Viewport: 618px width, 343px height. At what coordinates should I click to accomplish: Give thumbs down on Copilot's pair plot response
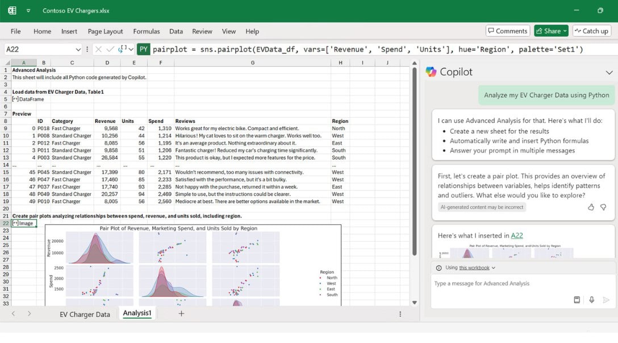point(604,208)
